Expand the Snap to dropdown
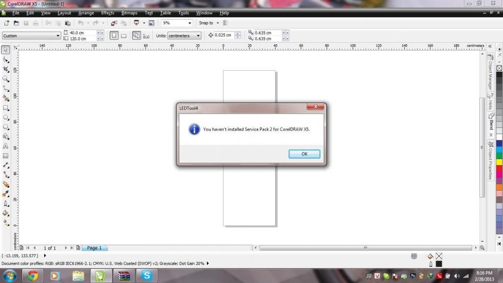 click(218, 23)
